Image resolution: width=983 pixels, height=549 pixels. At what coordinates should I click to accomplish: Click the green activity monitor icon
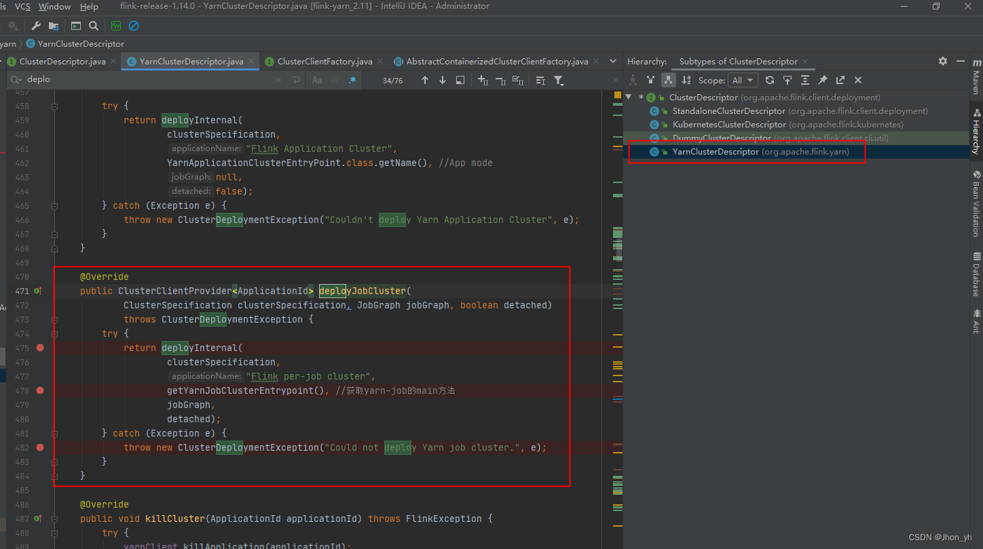116,26
